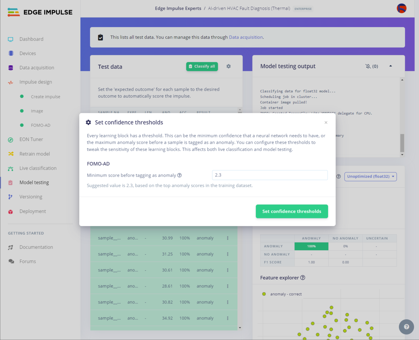419x340 pixels.
Task: Open Impulse design section
Action: coord(36,82)
